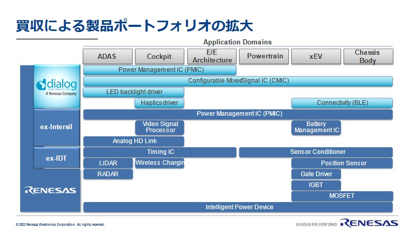This screenshot has height=233, width=414.
Task: Select the Intelligent Power Device bar
Action: pyautogui.click(x=238, y=207)
